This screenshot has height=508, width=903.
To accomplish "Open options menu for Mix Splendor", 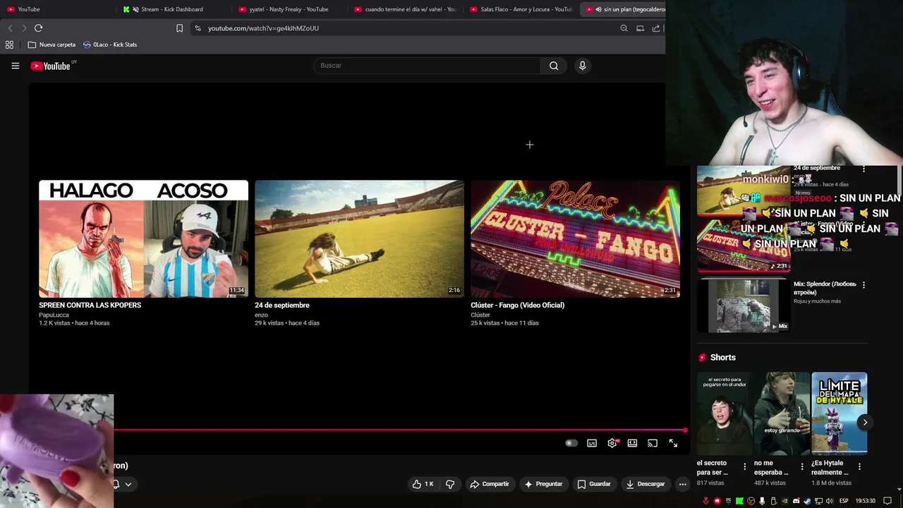I will (863, 285).
